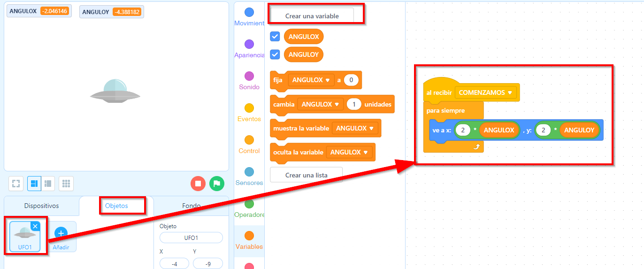The image size is (644, 269).
Task: Open the Sonido blocks category
Action: pyautogui.click(x=249, y=81)
